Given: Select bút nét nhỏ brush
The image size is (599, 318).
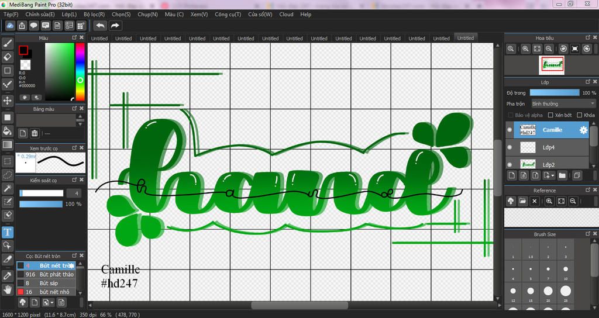Looking at the screenshot, I should coord(46,292).
